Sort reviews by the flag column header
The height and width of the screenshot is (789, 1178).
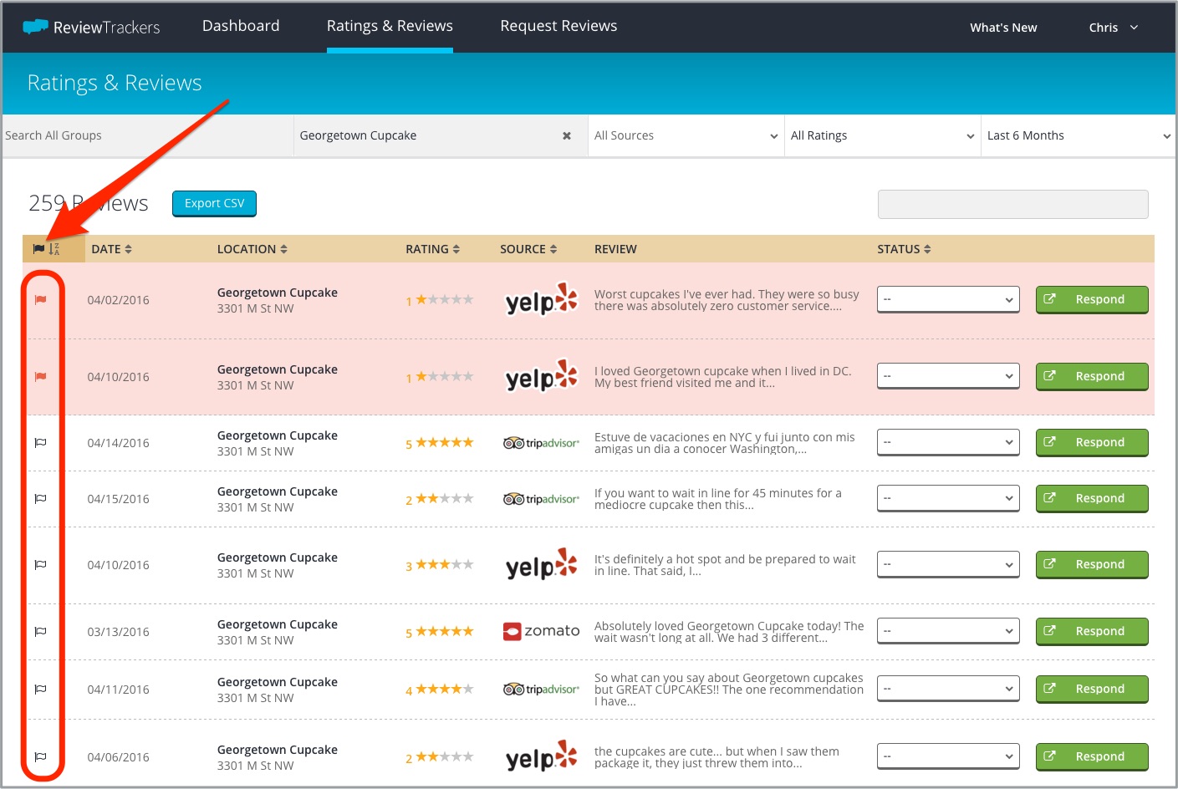(46, 249)
